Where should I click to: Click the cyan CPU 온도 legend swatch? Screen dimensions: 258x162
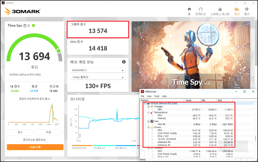click(x=104, y=146)
